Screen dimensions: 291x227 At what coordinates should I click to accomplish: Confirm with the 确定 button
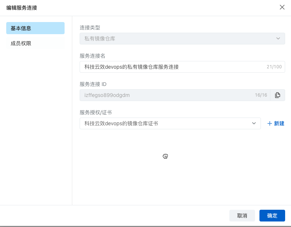pyautogui.click(x=272, y=216)
